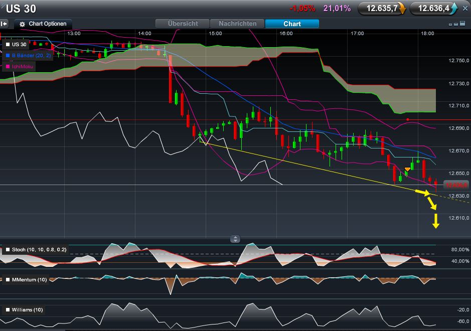Toggle the US 30 series legend square
Screen dimensions: 471x331
[x=8, y=44]
